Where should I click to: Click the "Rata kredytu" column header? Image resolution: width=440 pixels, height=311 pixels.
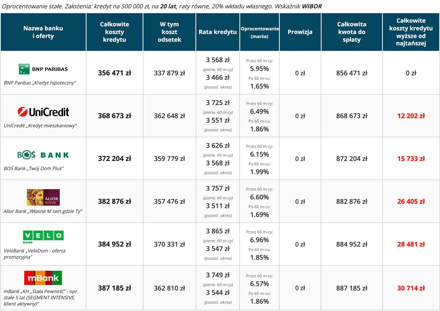[218, 32]
